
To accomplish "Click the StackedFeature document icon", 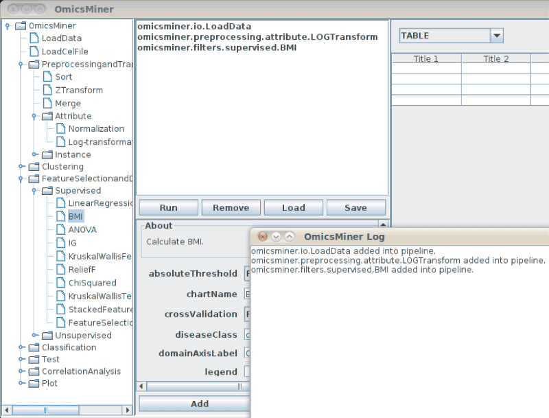I will (61, 310).
